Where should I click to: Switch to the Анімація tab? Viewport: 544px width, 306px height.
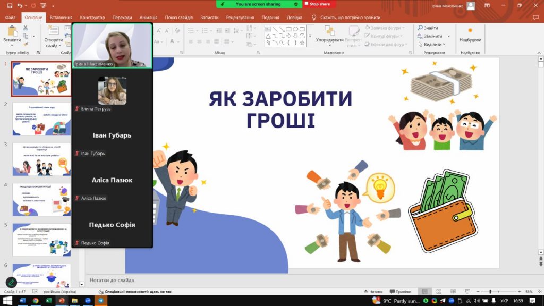pyautogui.click(x=149, y=17)
